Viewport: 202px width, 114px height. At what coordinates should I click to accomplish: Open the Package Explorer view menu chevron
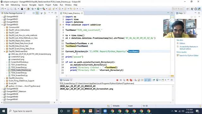49,13
